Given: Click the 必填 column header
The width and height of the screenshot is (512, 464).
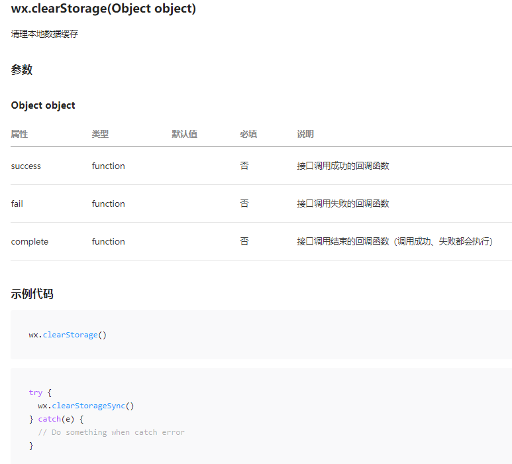Looking at the screenshot, I should click(x=248, y=134).
